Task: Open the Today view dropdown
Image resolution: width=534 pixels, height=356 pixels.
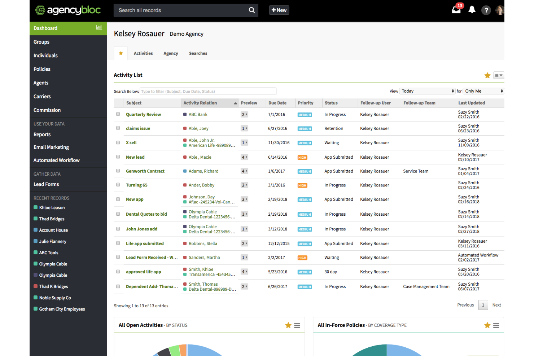Action: [x=427, y=91]
